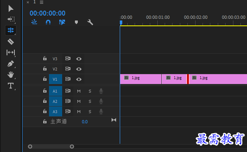Open timeline display settings wrench
The height and width of the screenshot is (152, 247).
click(x=90, y=22)
